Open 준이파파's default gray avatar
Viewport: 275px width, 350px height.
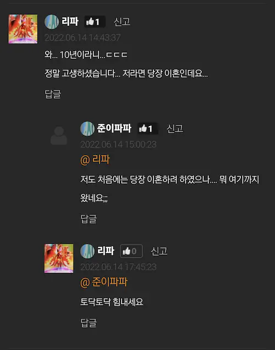[x=59, y=136]
